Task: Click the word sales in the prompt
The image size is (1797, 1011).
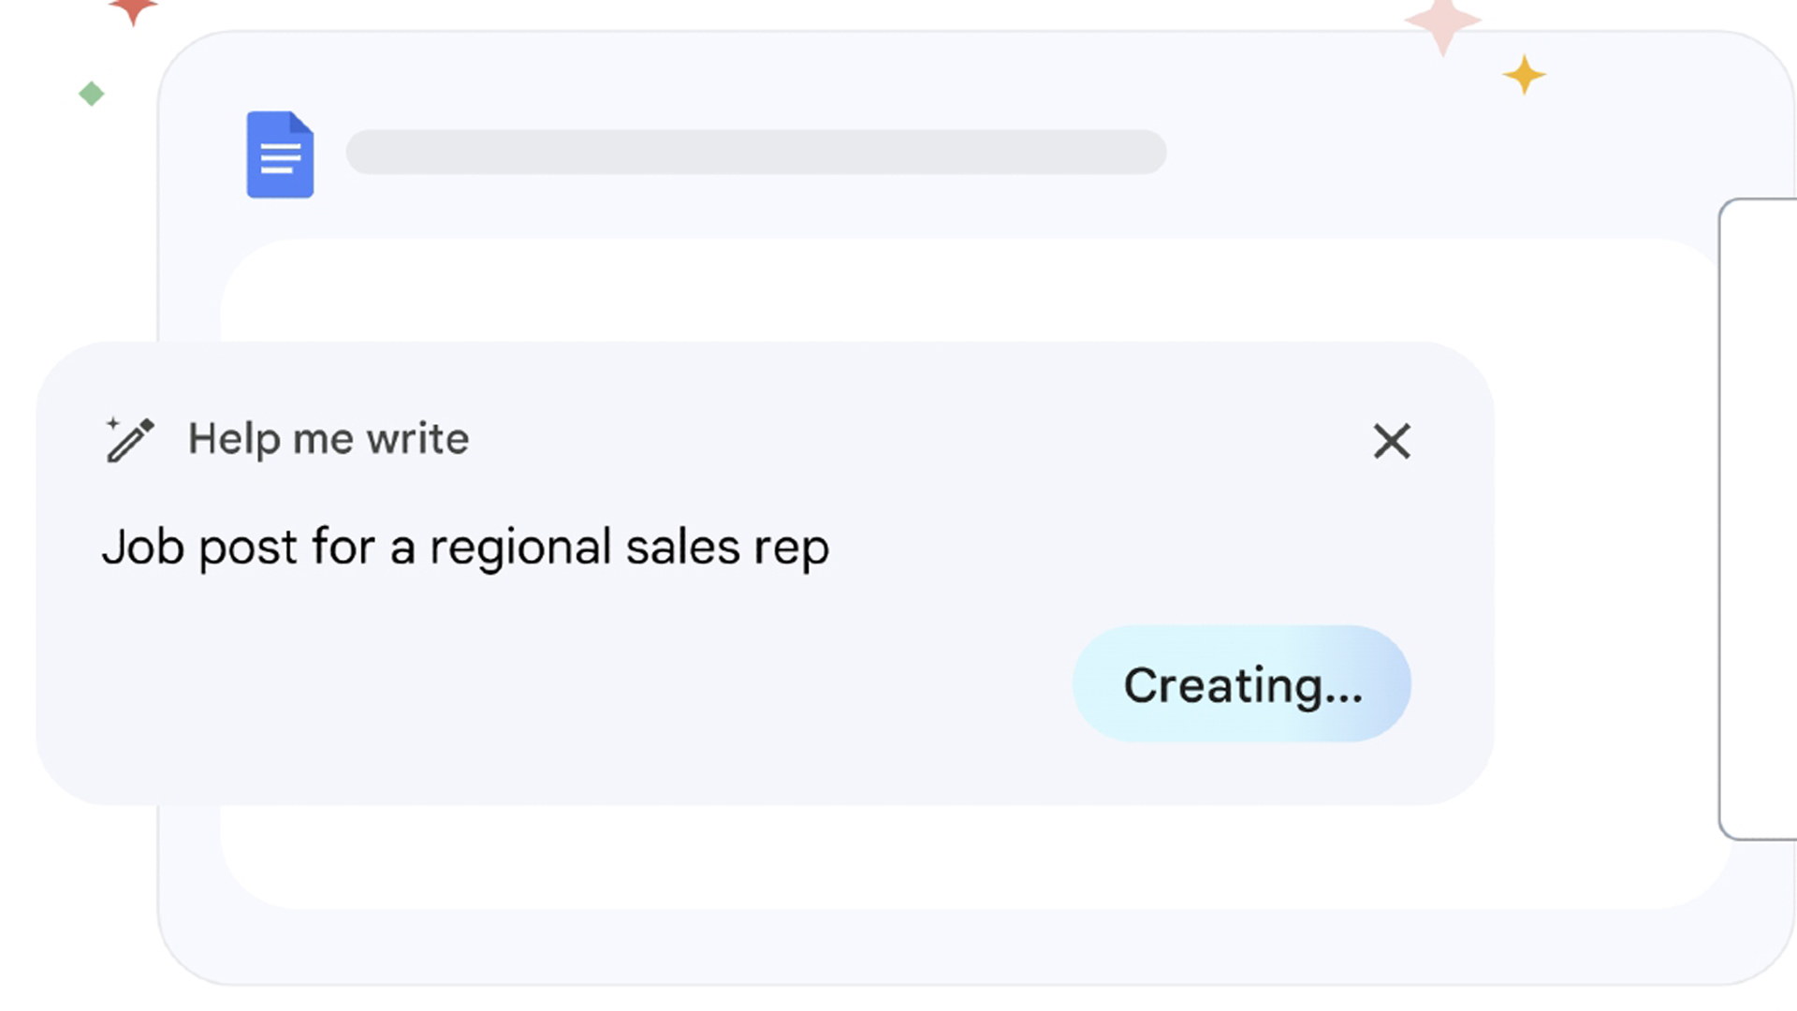Action: pos(683,547)
